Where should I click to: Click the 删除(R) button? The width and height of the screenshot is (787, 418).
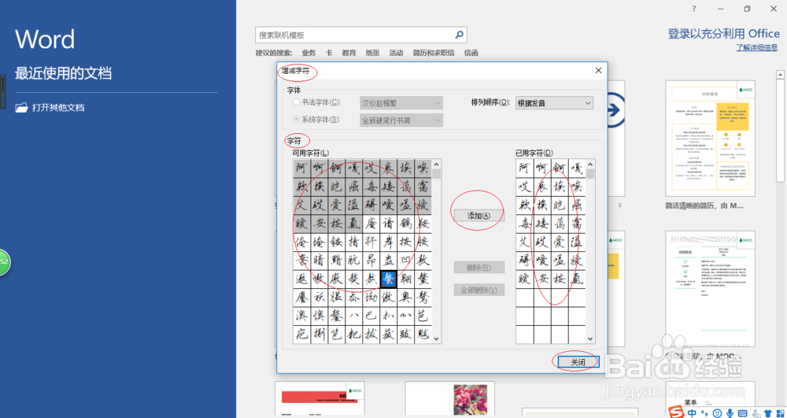click(478, 268)
